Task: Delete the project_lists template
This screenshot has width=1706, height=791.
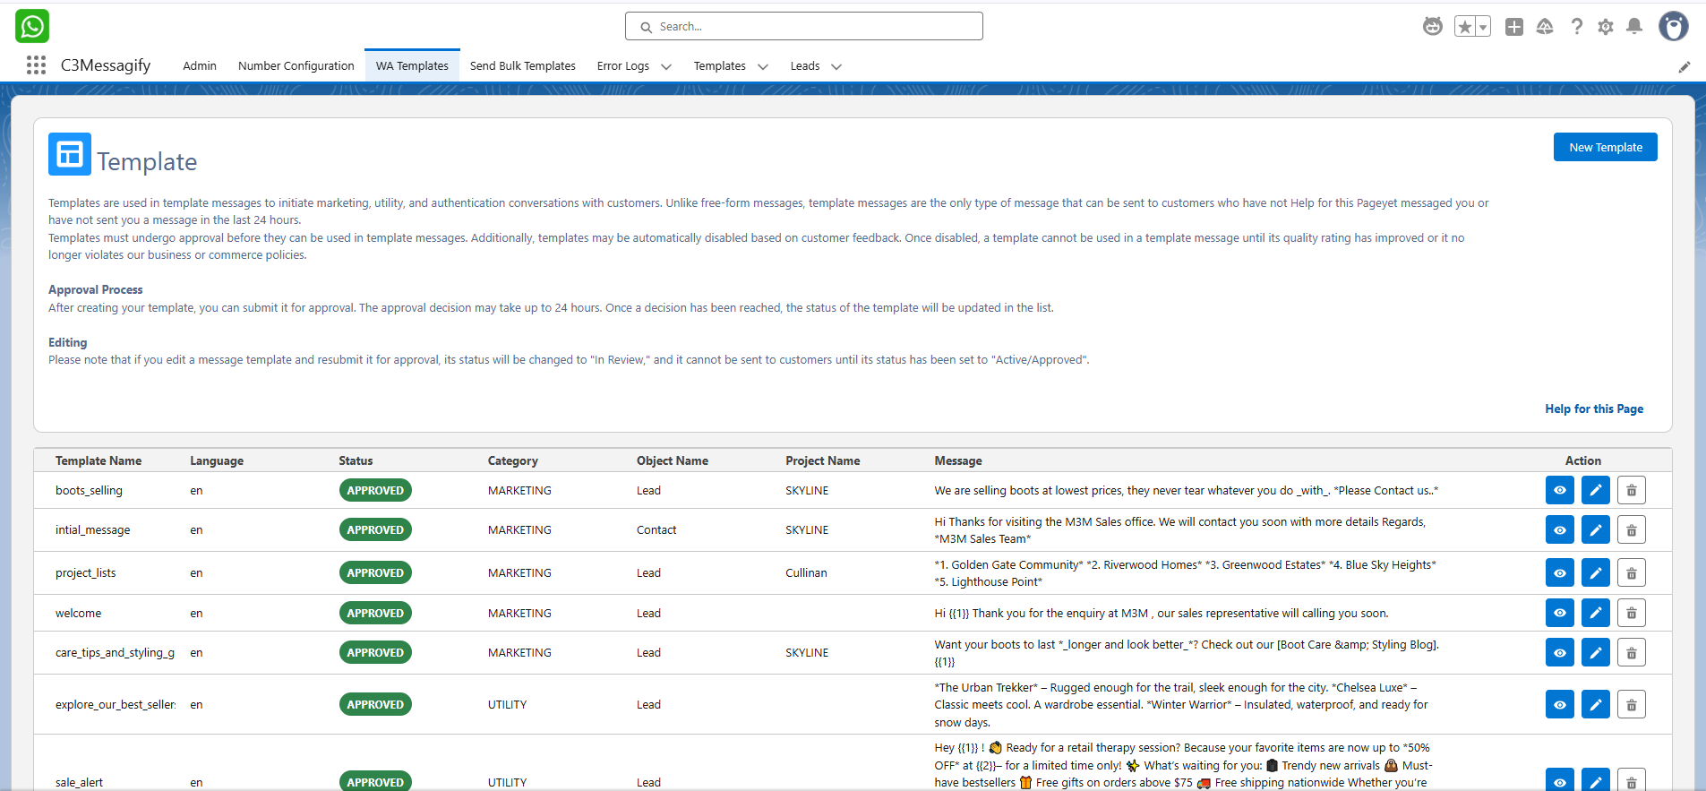Action: coord(1632,572)
